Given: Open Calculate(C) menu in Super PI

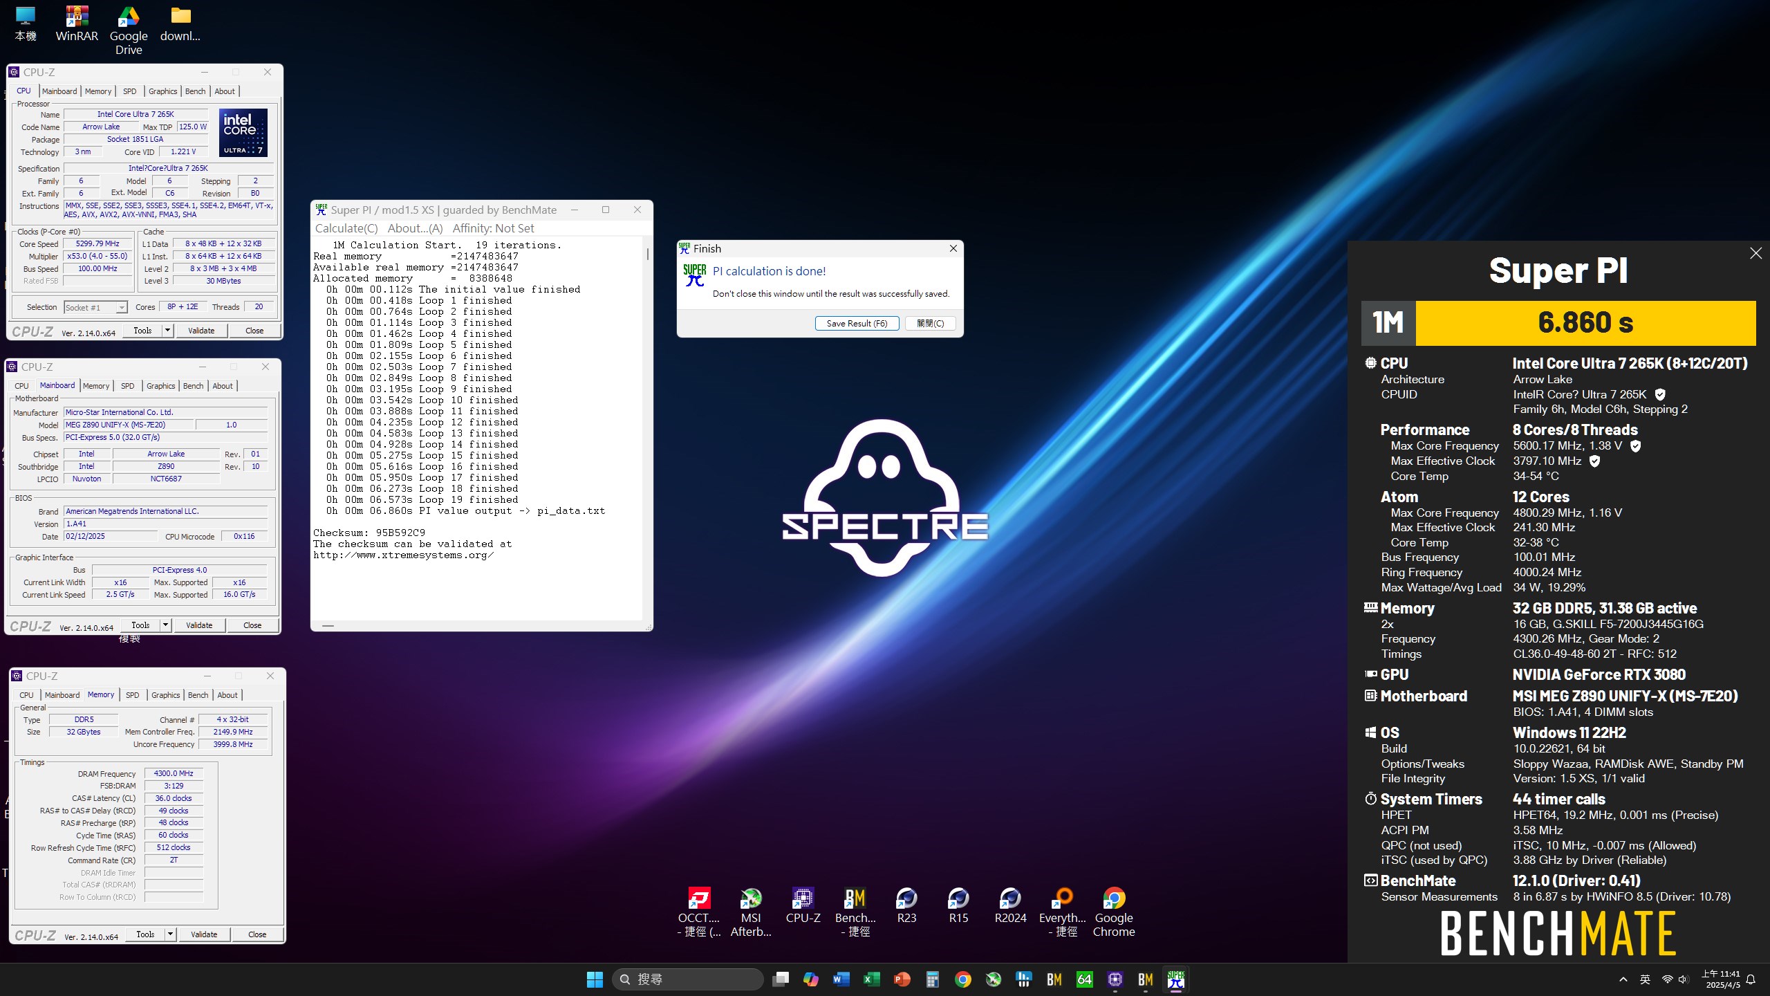Looking at the screenshot, I should 346,228.
